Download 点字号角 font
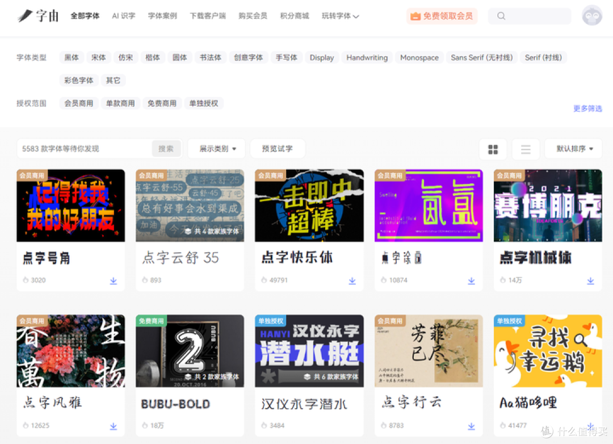 click(114, 280)
